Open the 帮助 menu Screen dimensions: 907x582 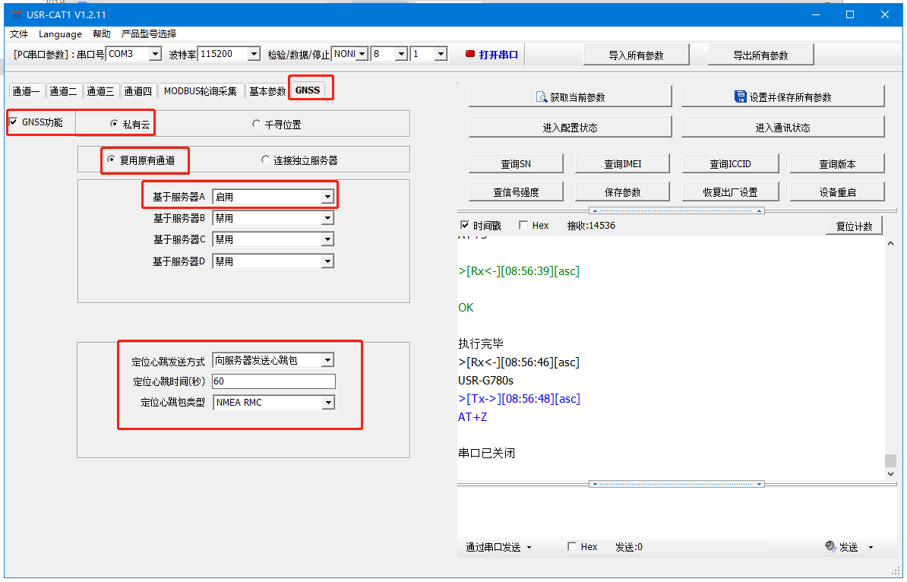click(x=101, y=34)
